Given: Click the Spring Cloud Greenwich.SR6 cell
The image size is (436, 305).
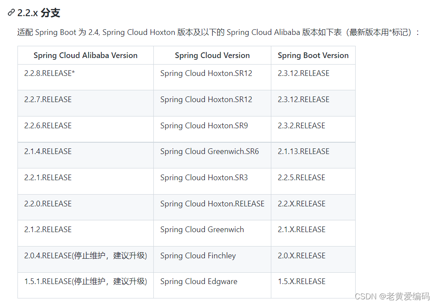Looking at the screenshot, I should pos(212,155).
